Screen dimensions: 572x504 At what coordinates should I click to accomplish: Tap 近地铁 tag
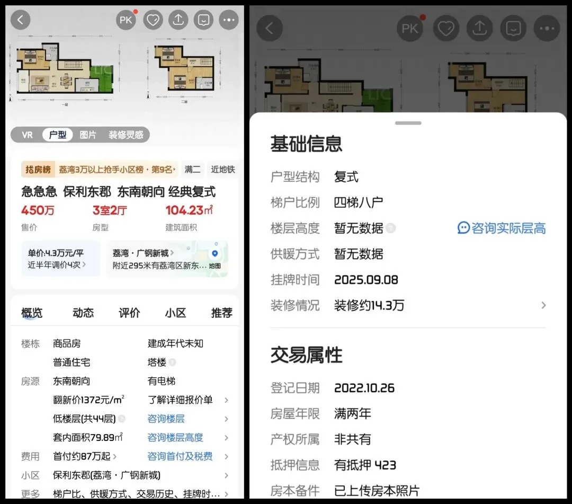(x=223, y=170)
